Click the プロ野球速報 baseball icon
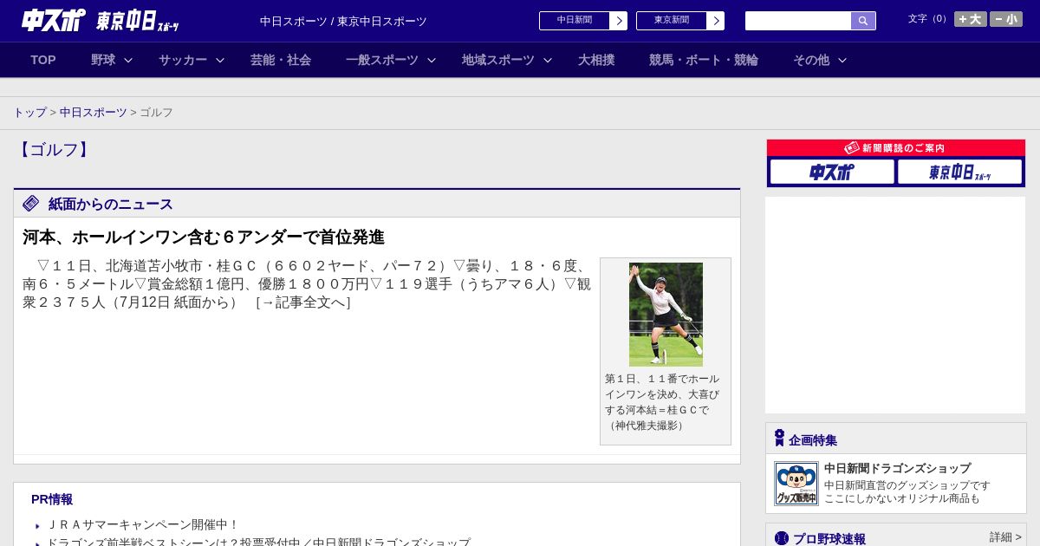Image resolution: width=1040 pixels, height=546 pixels. click(782, 538)
